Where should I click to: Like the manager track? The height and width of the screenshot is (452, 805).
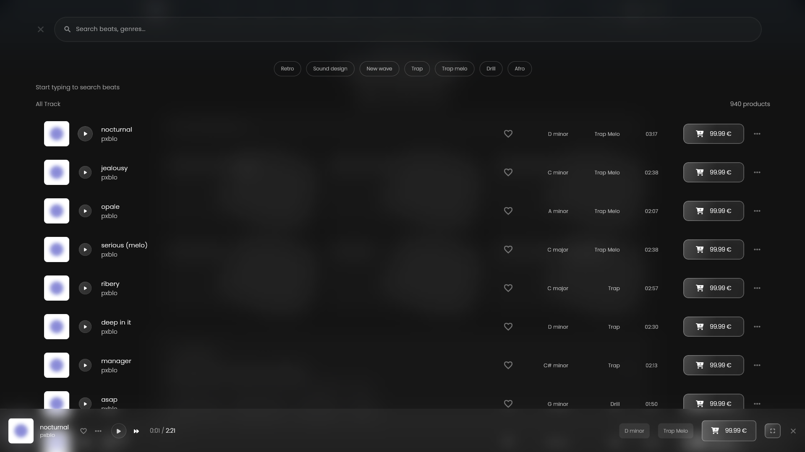coord(508,365)
